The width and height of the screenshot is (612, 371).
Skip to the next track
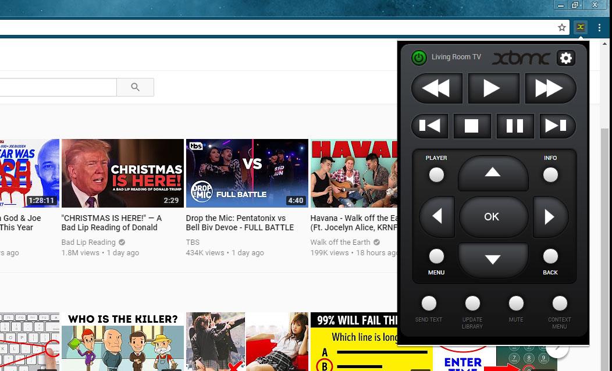coord(556,126)
